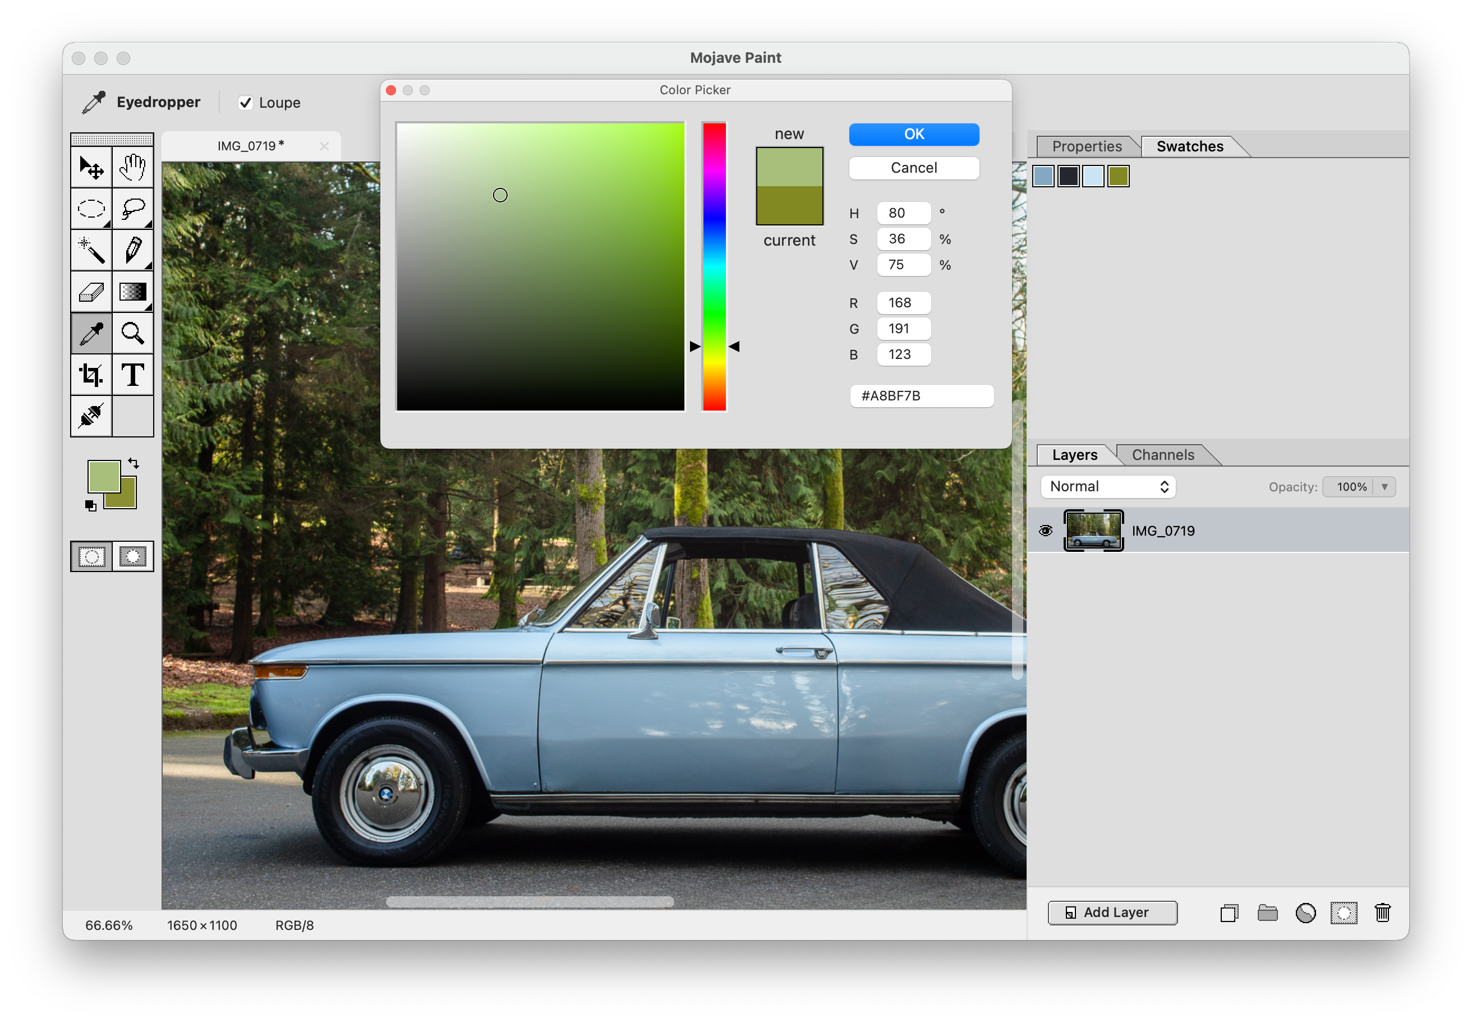Image resolution: width=1472 pixels, height=1023 pixels.
Task: Delete layer with the trash icon
Action: (x=1383, y=913)
